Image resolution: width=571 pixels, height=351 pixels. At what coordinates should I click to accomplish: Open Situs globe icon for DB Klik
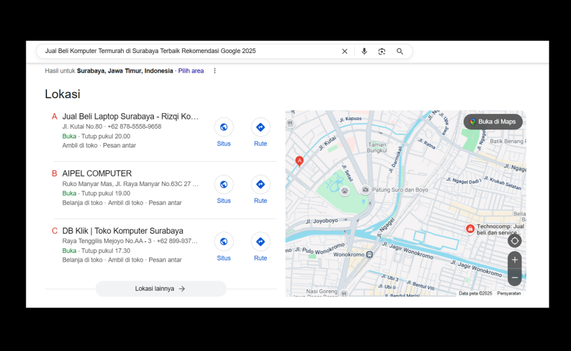[x=224, y=242]
